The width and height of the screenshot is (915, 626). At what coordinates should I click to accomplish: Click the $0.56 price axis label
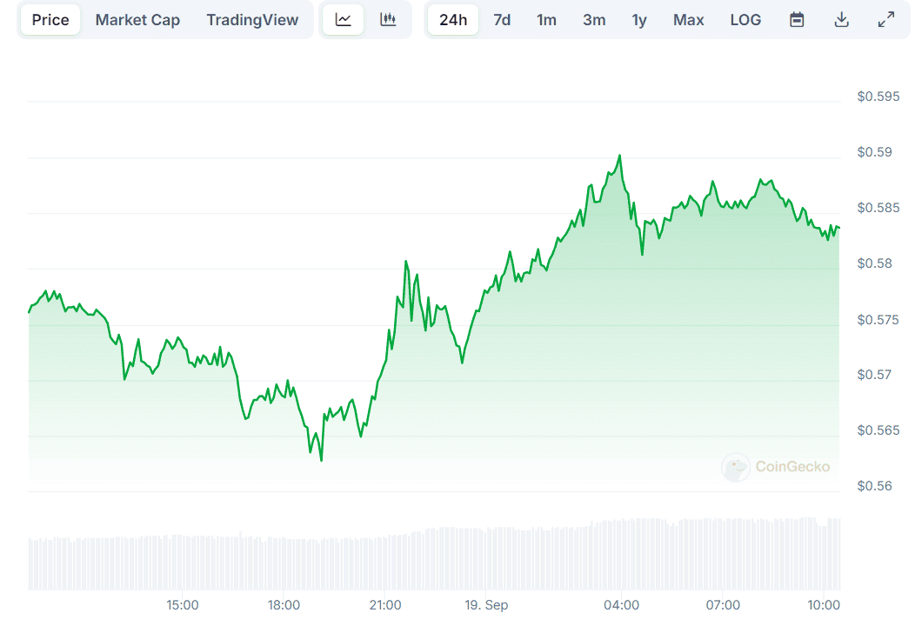coord(874,486)
